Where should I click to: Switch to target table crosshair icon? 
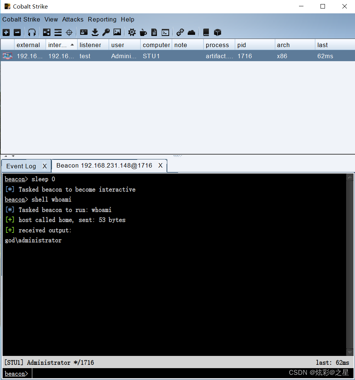click(x=69, y=32)
